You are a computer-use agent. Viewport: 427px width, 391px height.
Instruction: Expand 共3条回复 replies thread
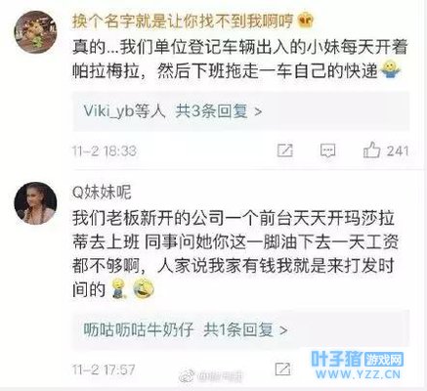click(x=219, y=111)
